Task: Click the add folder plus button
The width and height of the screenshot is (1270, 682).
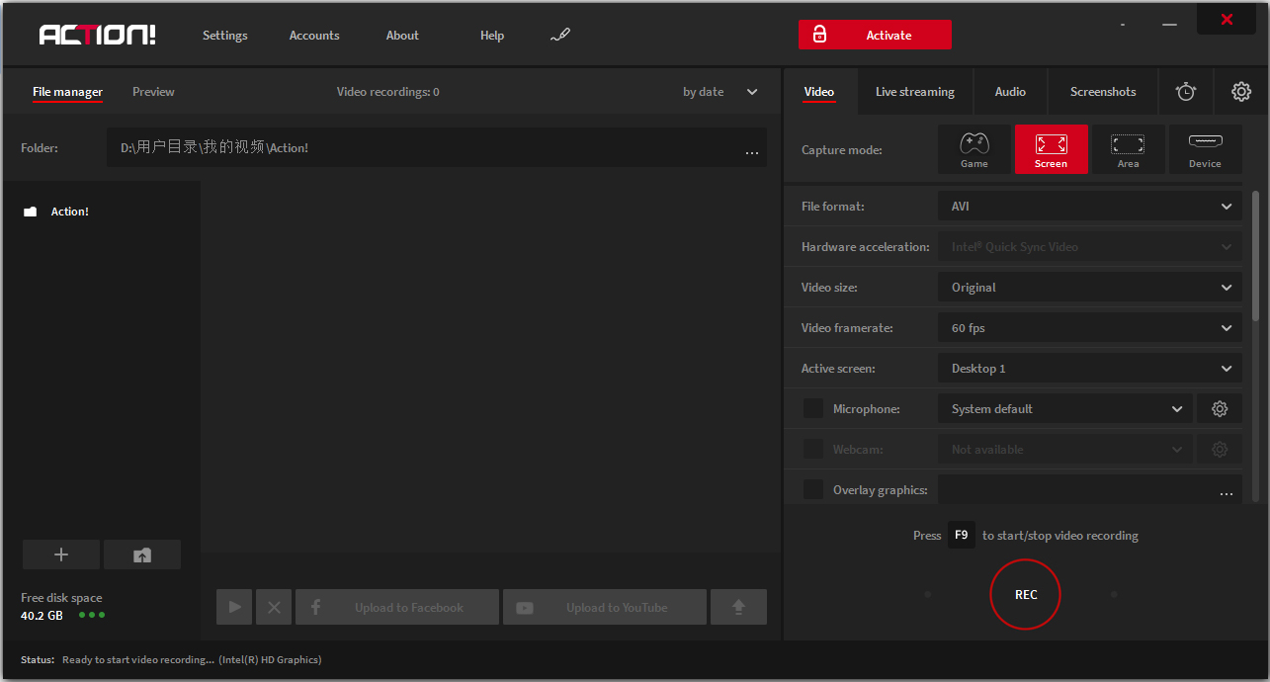Action: (x=61, y=554)
